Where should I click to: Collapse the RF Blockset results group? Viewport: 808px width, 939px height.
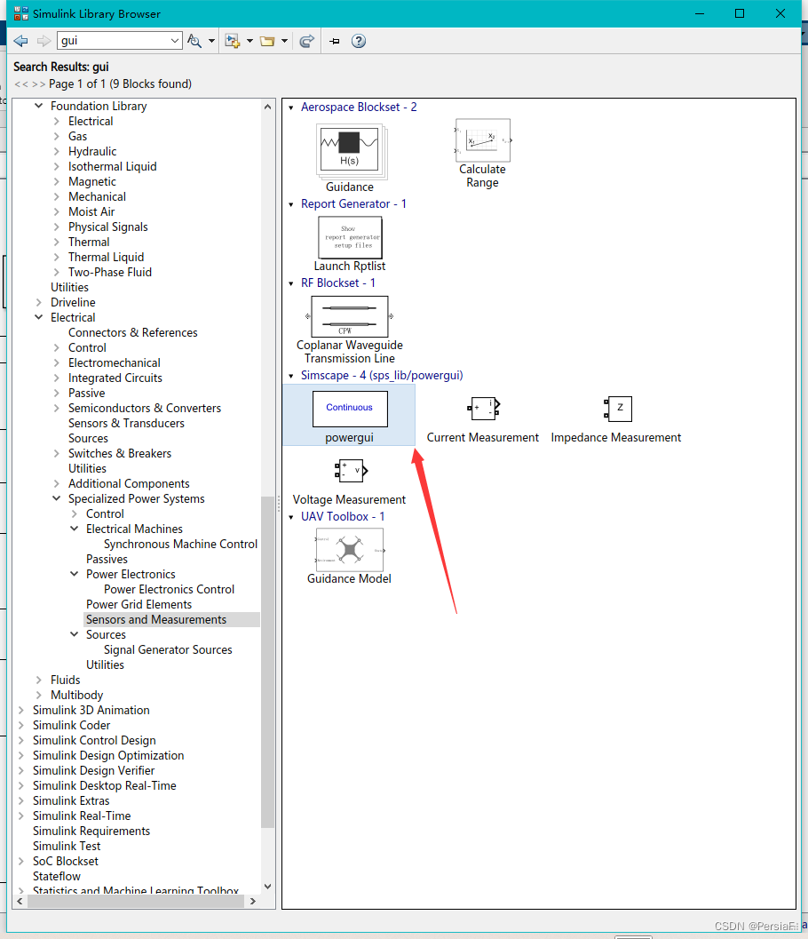(x=291, y=284)
